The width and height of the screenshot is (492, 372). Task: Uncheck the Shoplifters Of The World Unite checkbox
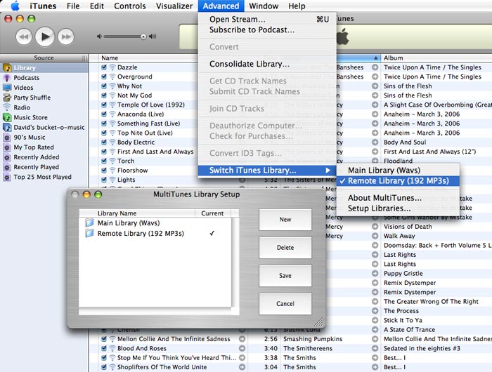point(104,367)
